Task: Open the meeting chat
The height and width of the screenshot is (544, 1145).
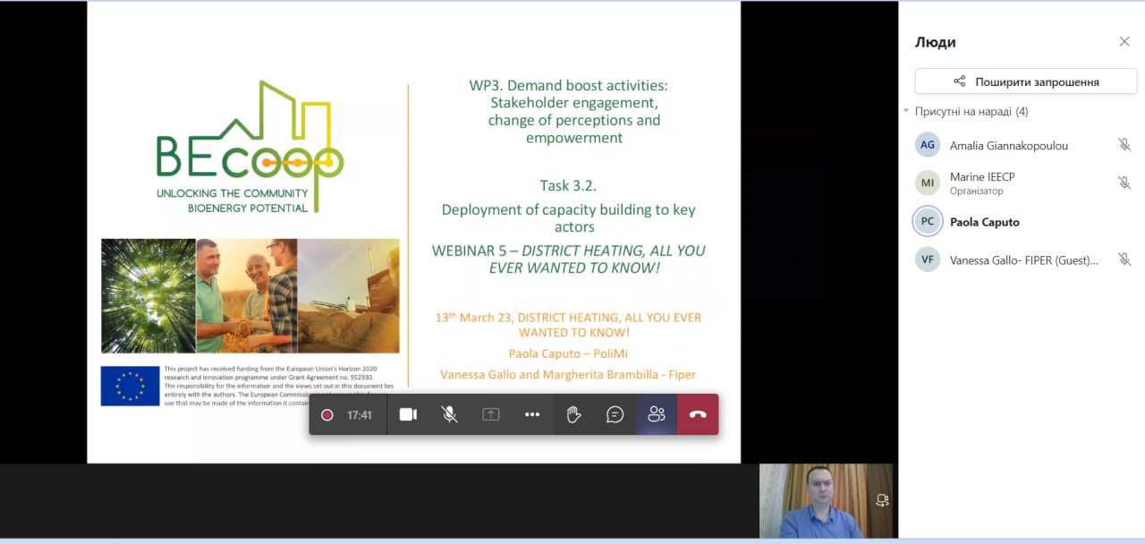Action: point(615,414)
